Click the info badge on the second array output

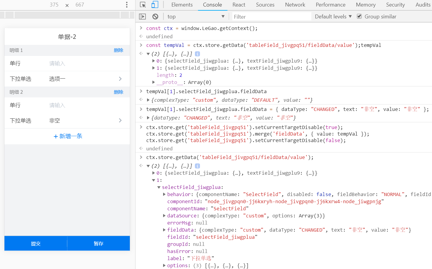[x=197, y=166]
